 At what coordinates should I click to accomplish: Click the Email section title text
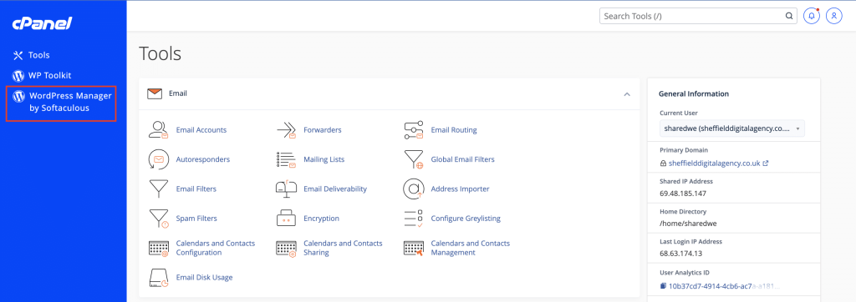[178, 93]
